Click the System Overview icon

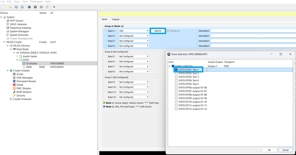click(x=8, y=35)
